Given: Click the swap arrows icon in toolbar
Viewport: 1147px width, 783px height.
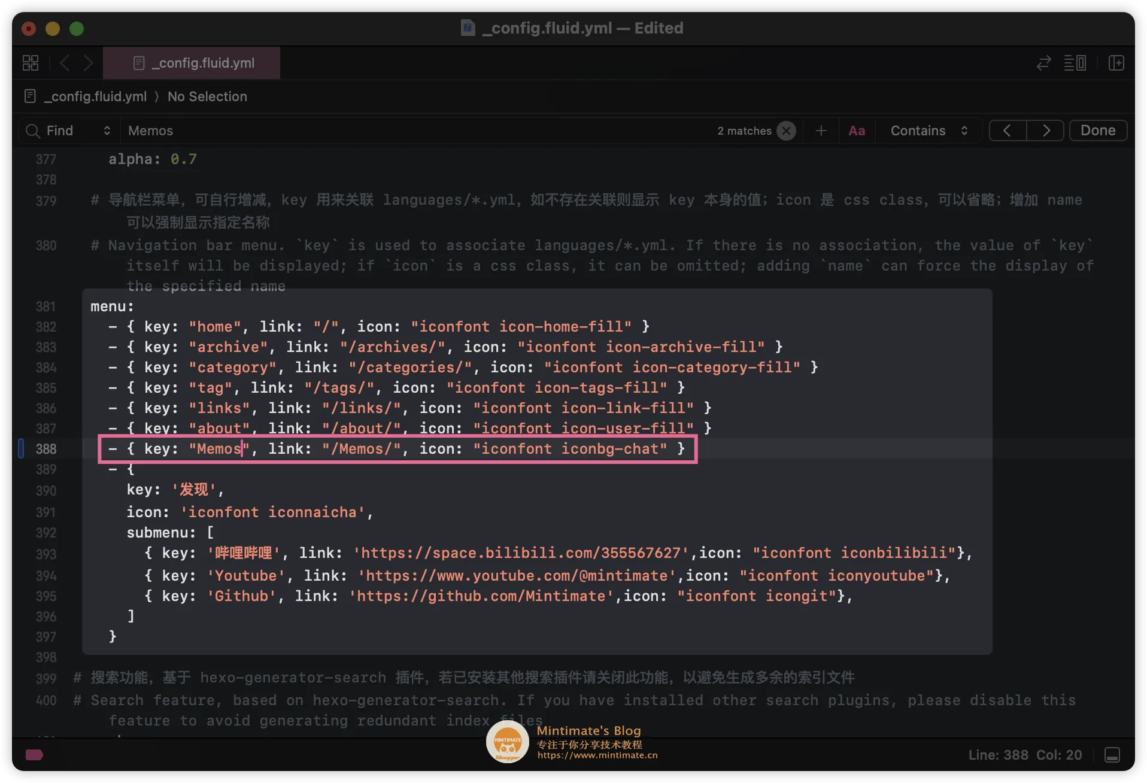Looking at the screenshot, I should tap(1043, 63).
